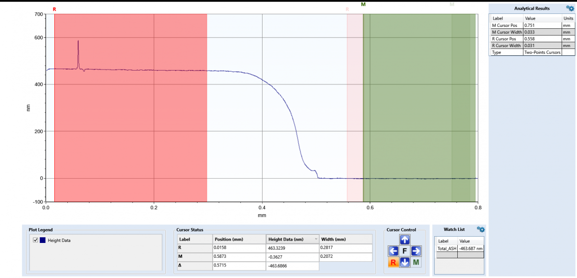
Task: Click the right arrow in Cursor Control
Action: coord(416,251)
